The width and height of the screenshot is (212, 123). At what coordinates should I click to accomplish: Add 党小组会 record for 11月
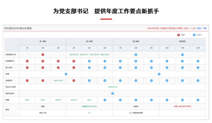pyautogui.click(x=183, y=68)
